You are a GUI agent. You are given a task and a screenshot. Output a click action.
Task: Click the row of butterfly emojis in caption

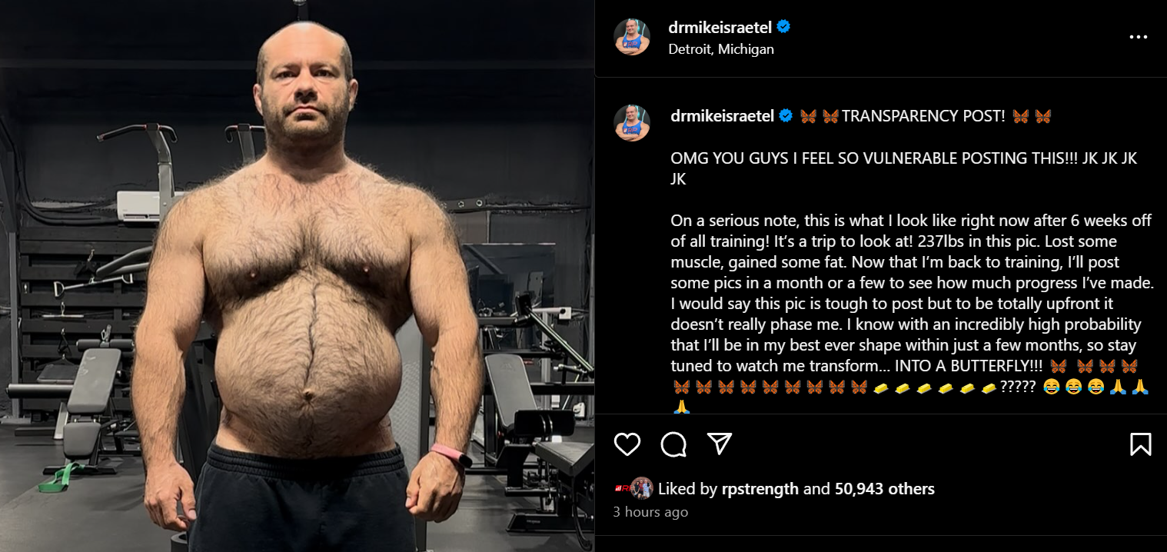click(770, 387)
